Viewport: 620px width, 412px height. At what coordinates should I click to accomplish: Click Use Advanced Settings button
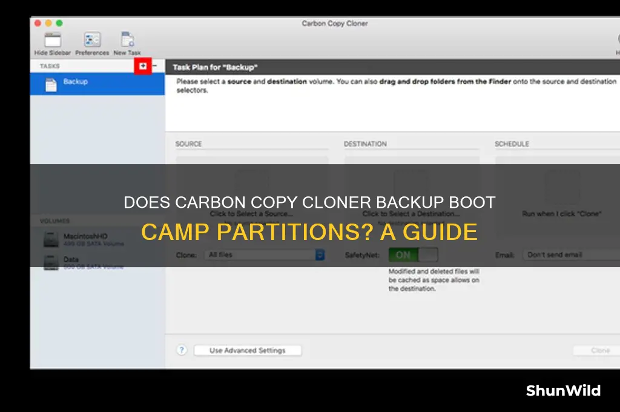pos(248,350)
